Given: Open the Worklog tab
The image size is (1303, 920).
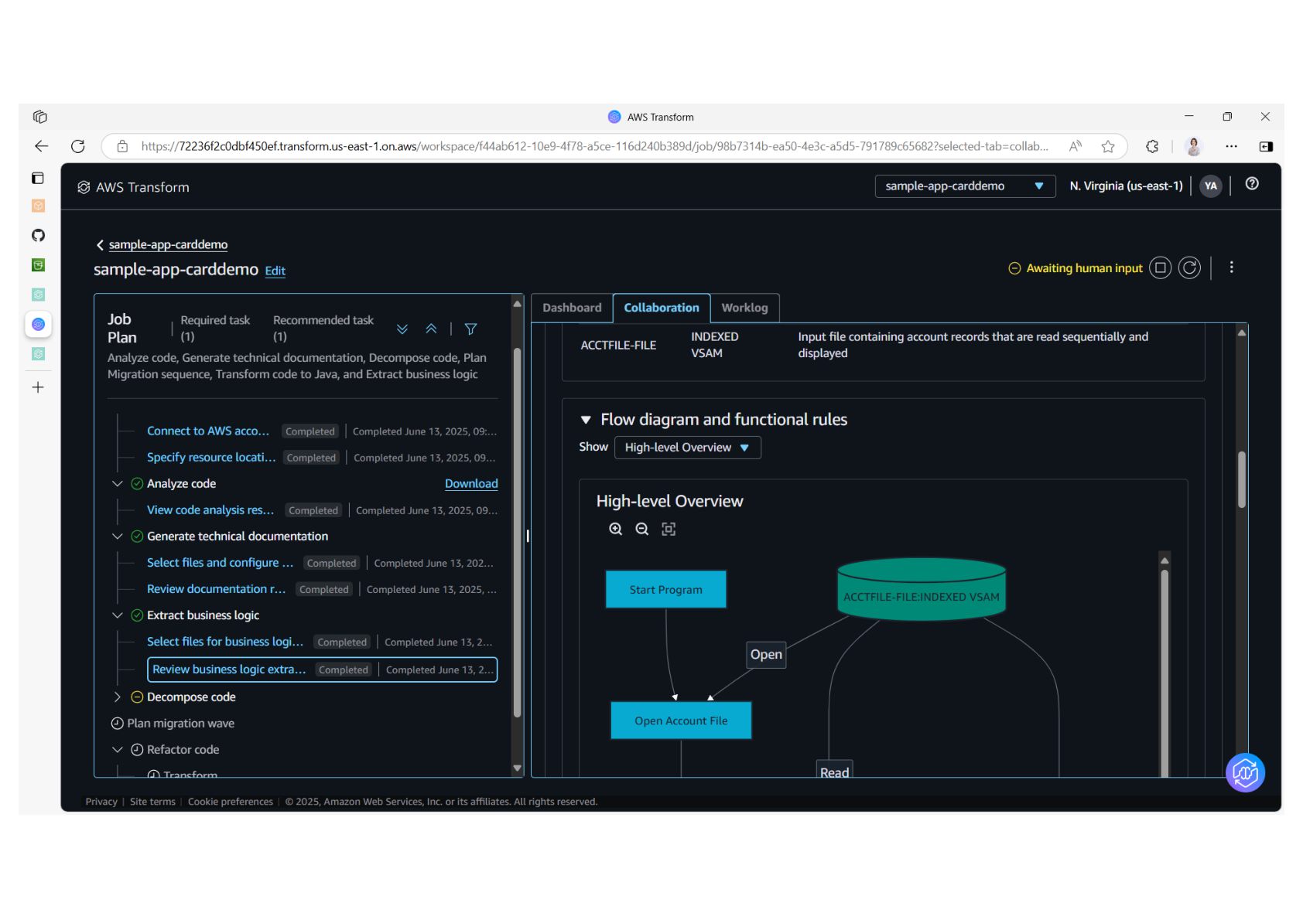Looking at the screenshot, I should click(744, 308).
